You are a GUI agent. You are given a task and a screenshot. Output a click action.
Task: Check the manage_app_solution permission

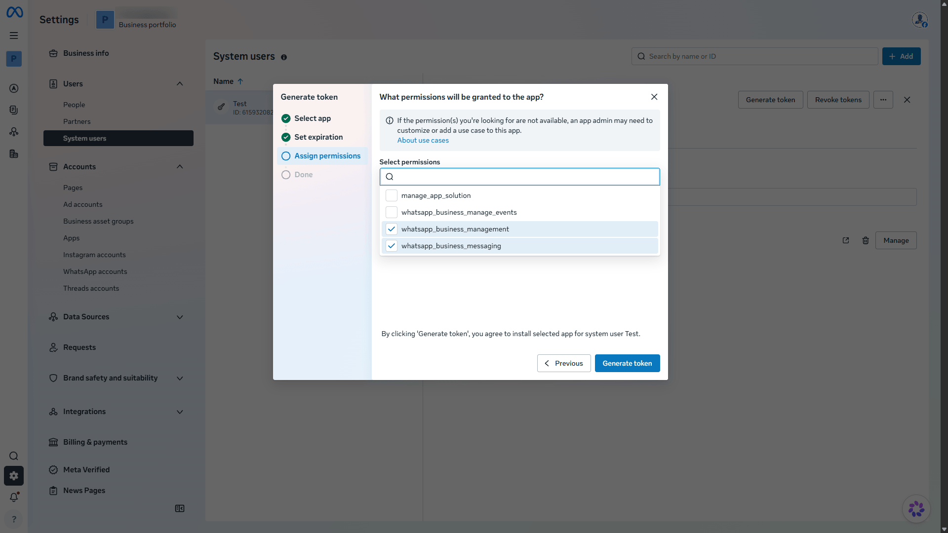click(392, 195)
